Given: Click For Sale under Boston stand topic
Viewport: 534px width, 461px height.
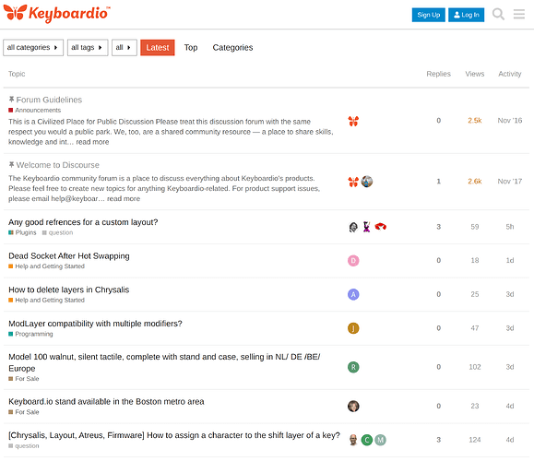Looking at the screenshot, I should click(24, 412).
